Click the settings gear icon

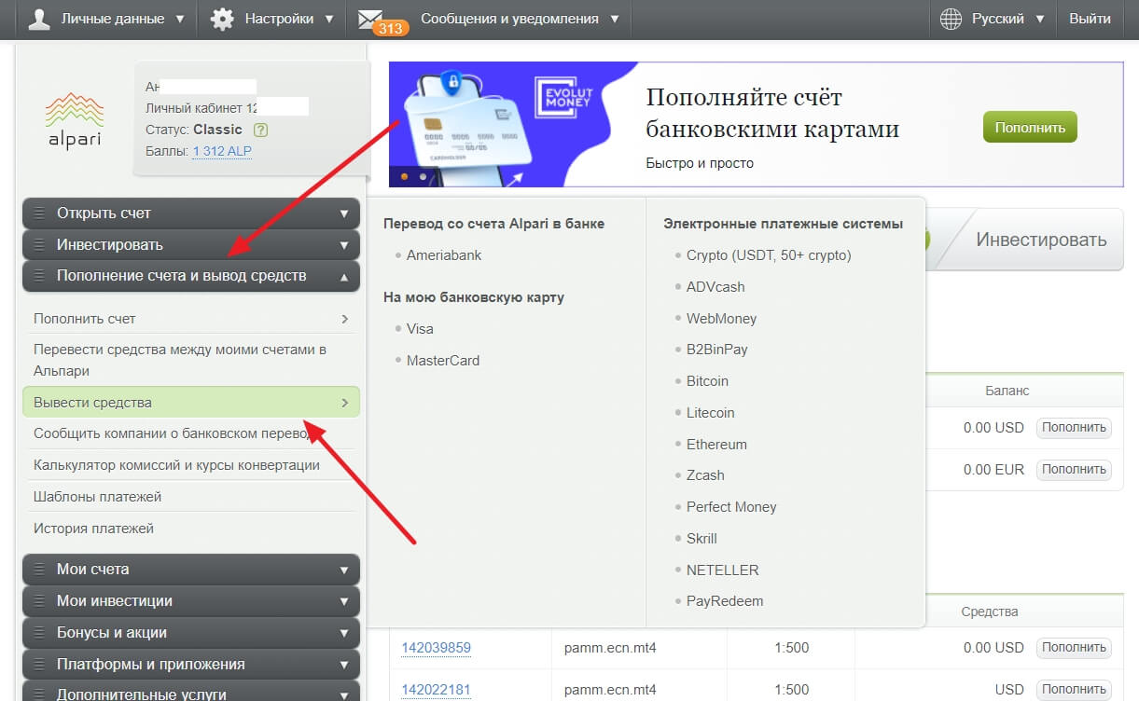222,19
